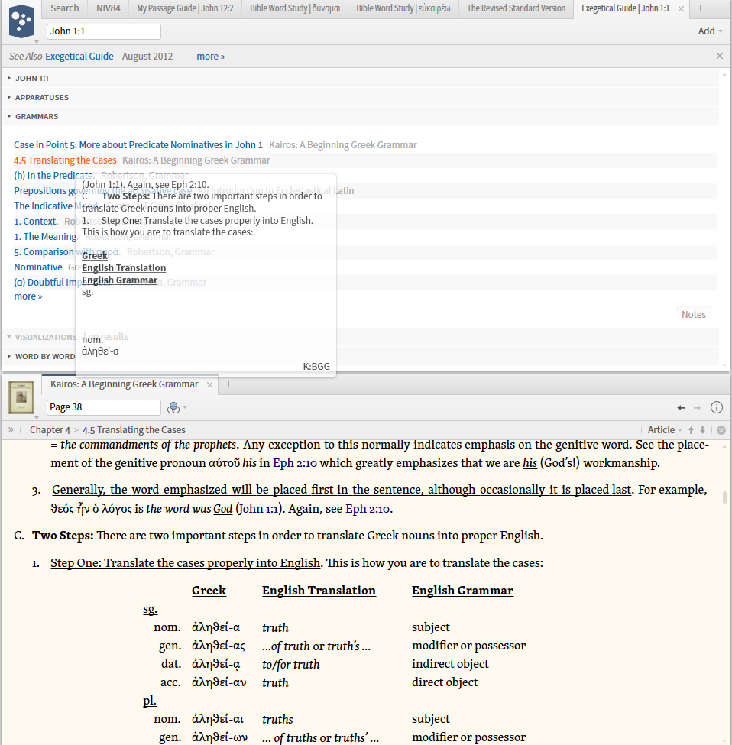Viewport: 732px width, 745px height.
Task: Open the Bible Word Study δύναμαι tab
Action: point(295,8)
